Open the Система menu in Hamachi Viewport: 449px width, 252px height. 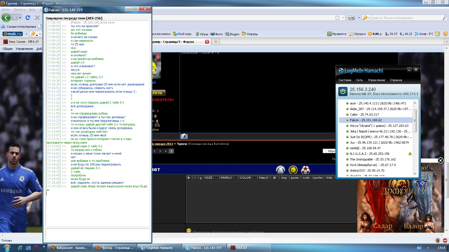coord(345,80)
